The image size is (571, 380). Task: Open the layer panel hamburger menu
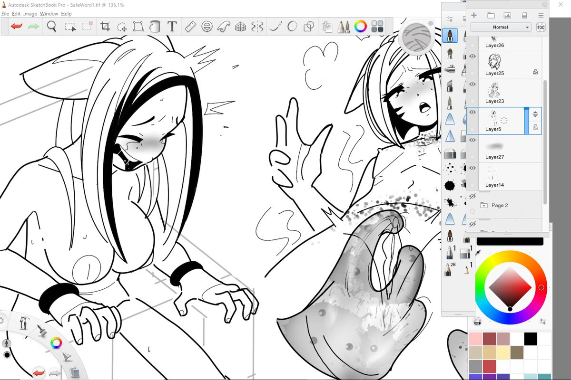(541, 15)
